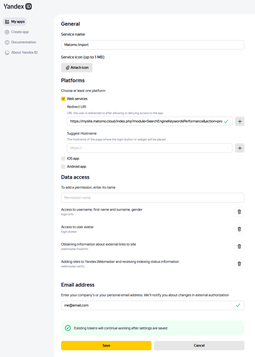
Task: Click plus next to Suggest Hostname field
Action: [x=240, y=148]
